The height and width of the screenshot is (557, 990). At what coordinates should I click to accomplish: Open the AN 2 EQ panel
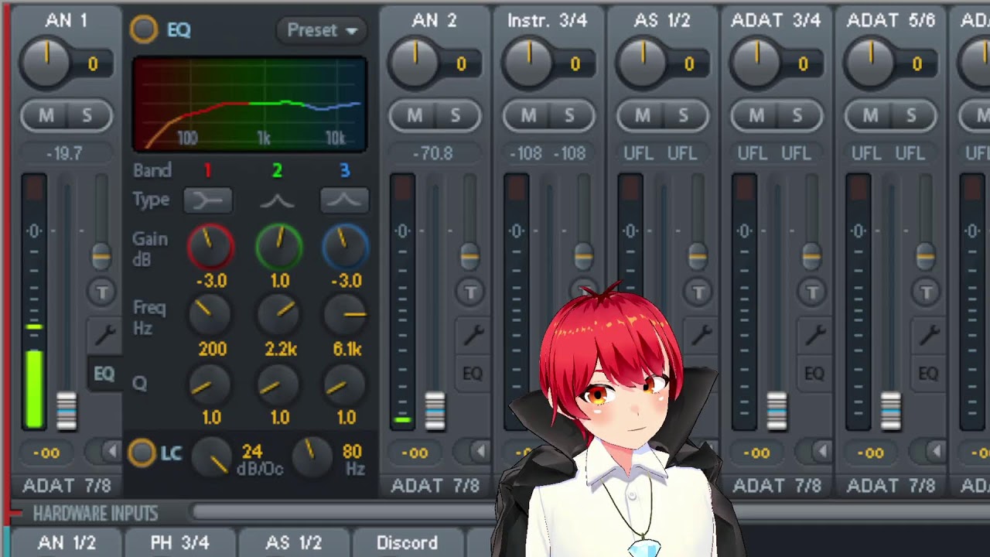click(472, 374)
